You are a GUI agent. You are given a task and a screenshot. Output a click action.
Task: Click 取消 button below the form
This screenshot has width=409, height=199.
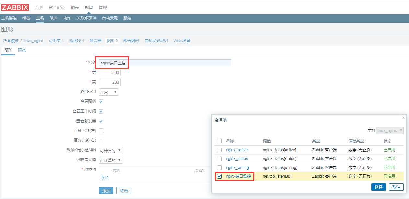point(124,191)
